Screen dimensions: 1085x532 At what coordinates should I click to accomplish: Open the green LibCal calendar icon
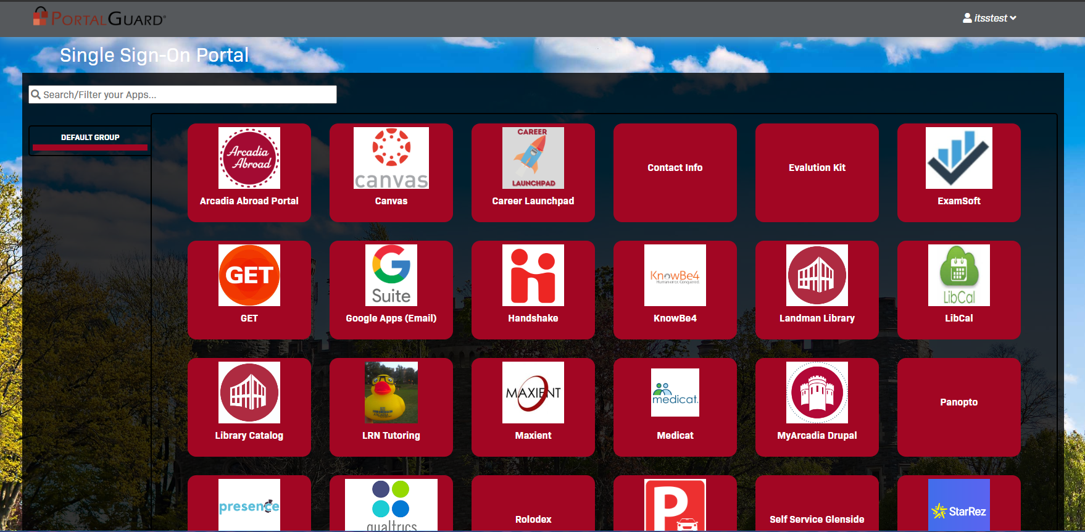(x=959, y=275)
